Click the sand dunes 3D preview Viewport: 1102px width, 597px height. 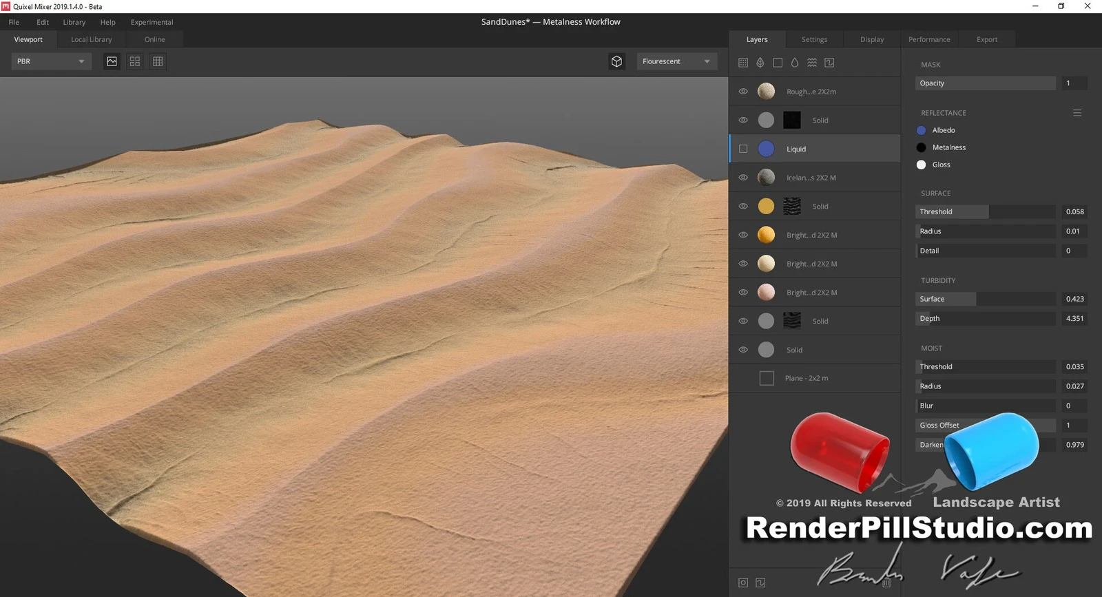(x=364, y=337)
